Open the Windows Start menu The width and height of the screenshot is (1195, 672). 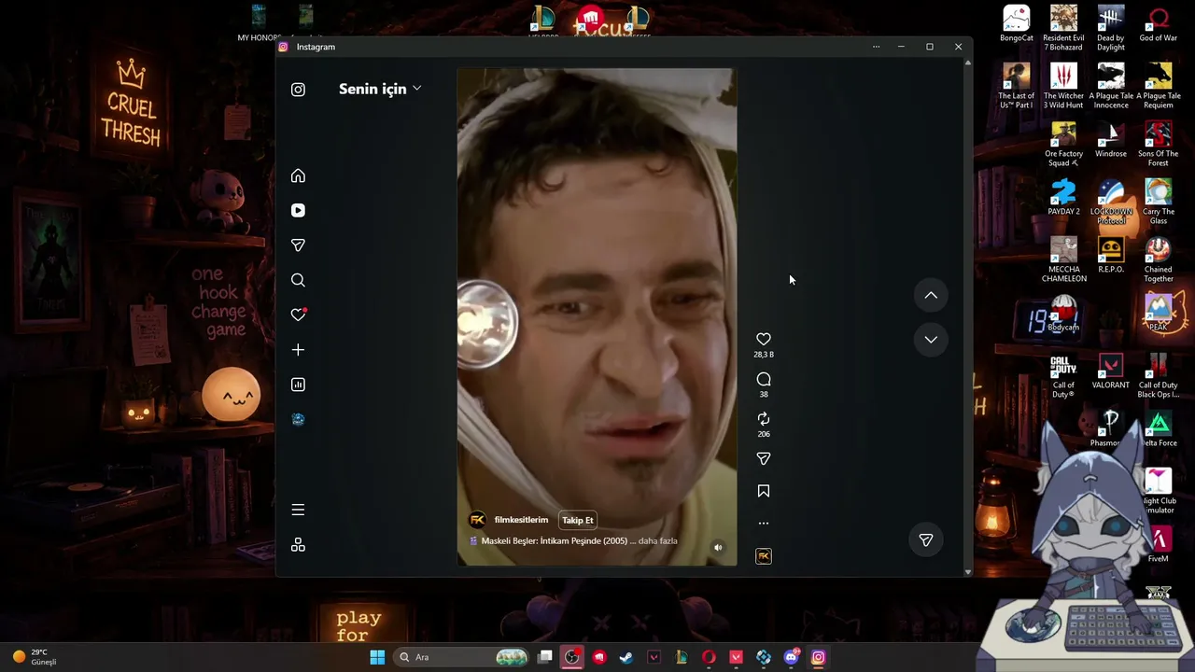click(377, 657)
